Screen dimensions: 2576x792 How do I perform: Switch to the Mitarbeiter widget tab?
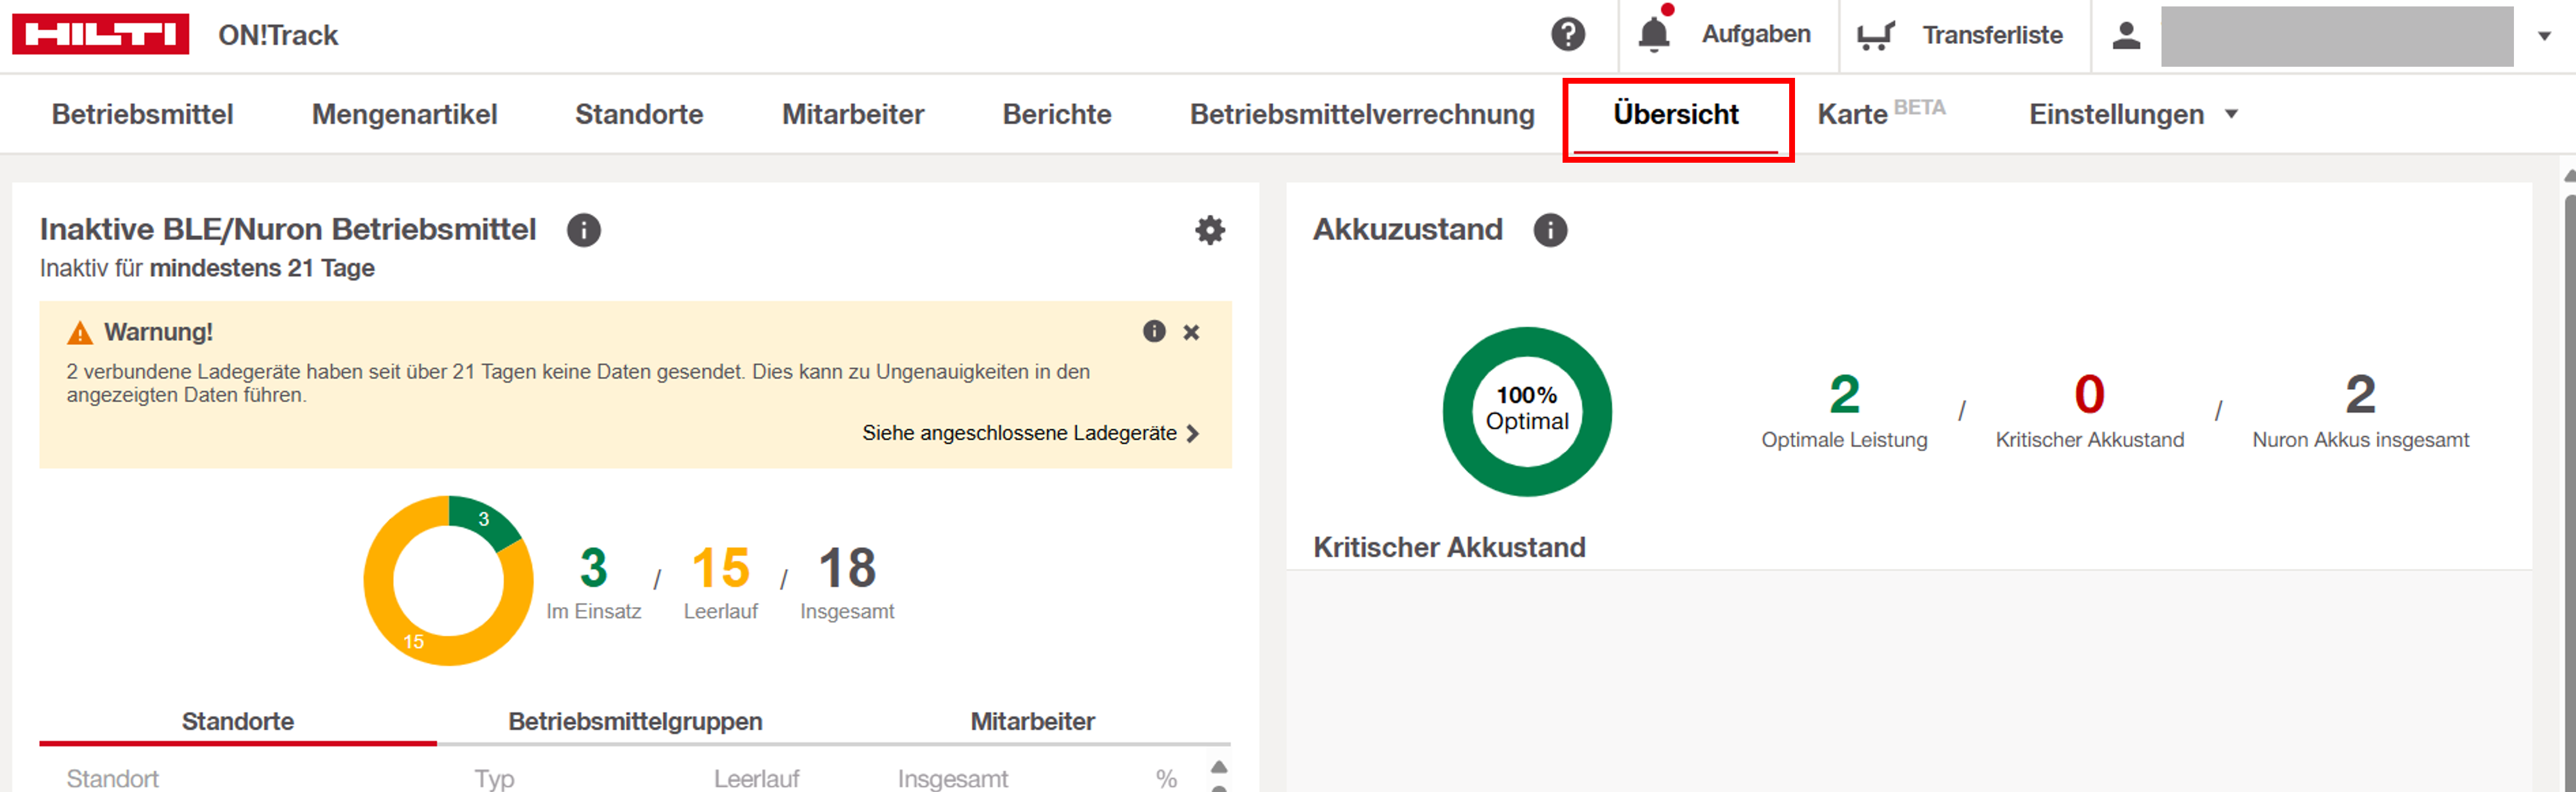(x=1032, y=721)
